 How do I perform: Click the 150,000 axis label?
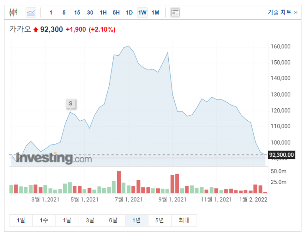(x=280, y=63)
